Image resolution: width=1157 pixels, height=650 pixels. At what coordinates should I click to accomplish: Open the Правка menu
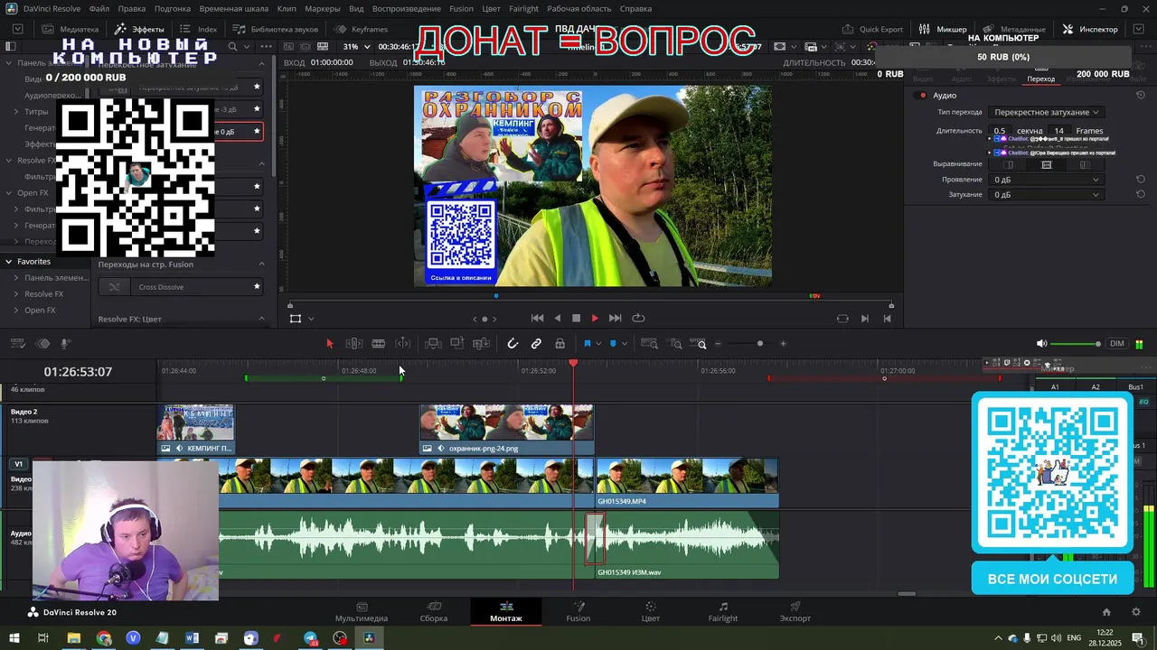[x=132, y=9]
